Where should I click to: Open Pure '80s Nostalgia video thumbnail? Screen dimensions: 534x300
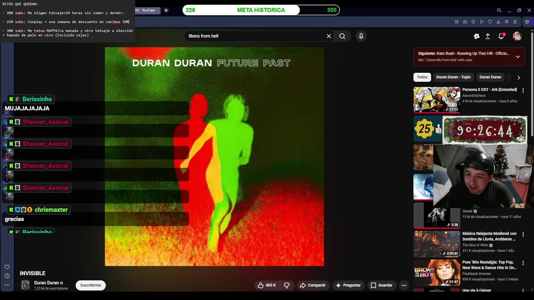point(437,272)
